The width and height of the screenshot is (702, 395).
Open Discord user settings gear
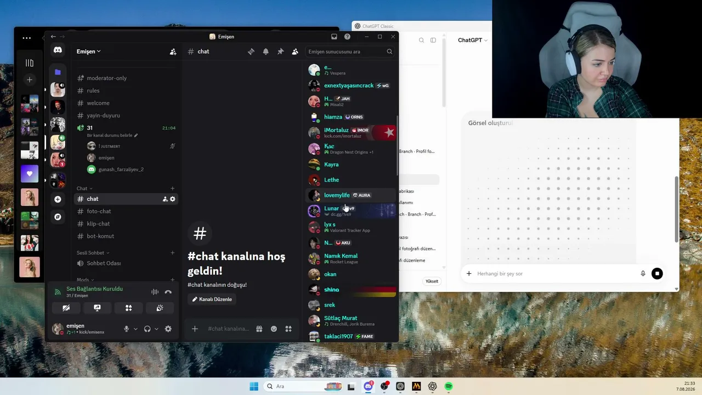pos(168,329)
